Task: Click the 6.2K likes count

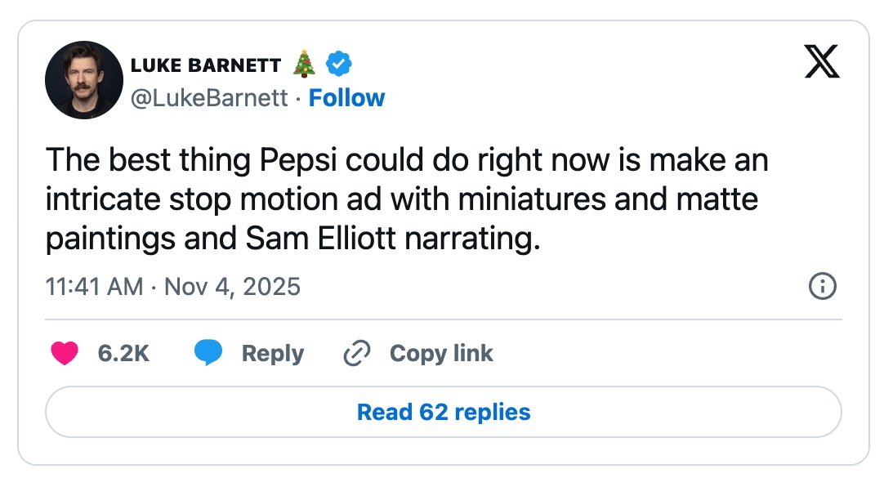Action: [x=123, y=353]
